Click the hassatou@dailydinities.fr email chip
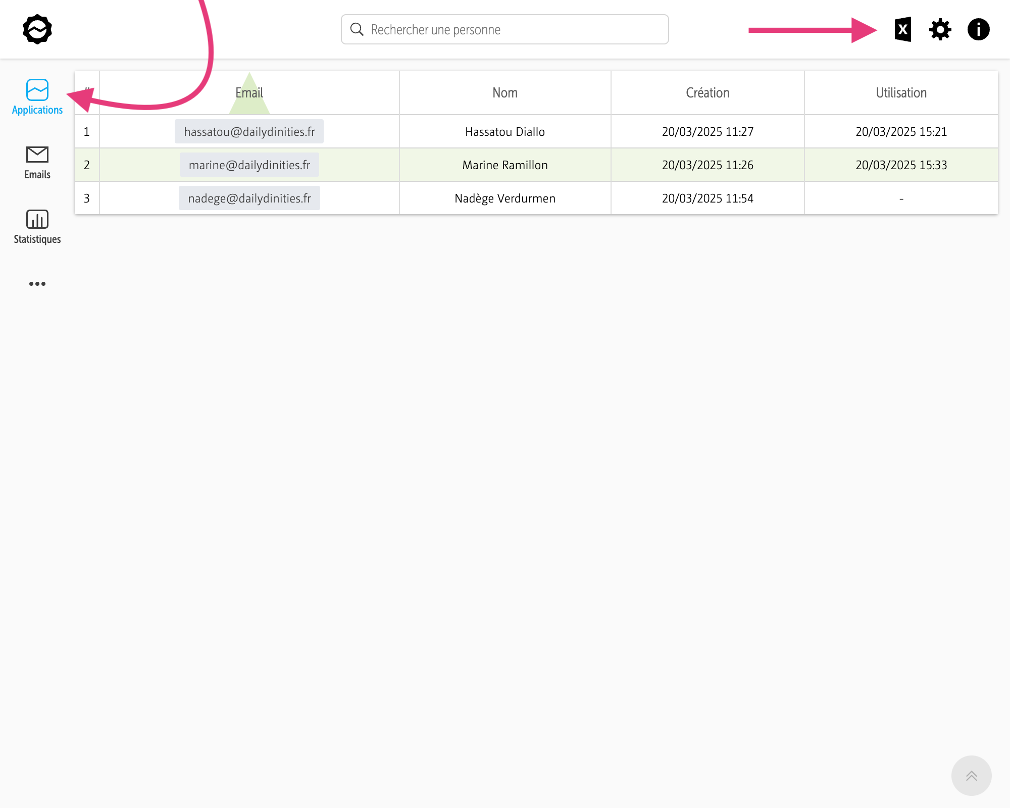Image resolution: width=1010 pixels, height=808 pixels. point(249,132)
